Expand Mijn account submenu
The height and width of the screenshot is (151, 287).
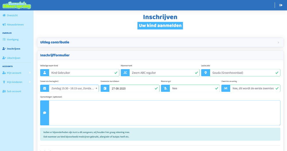tap(16, 73)
